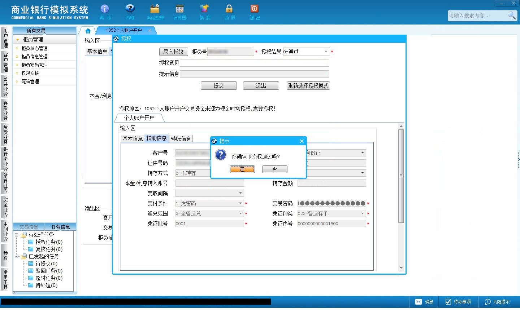Click the 凭证序号 input field
This screenshot has height=310, width=520.
(331, 223)
